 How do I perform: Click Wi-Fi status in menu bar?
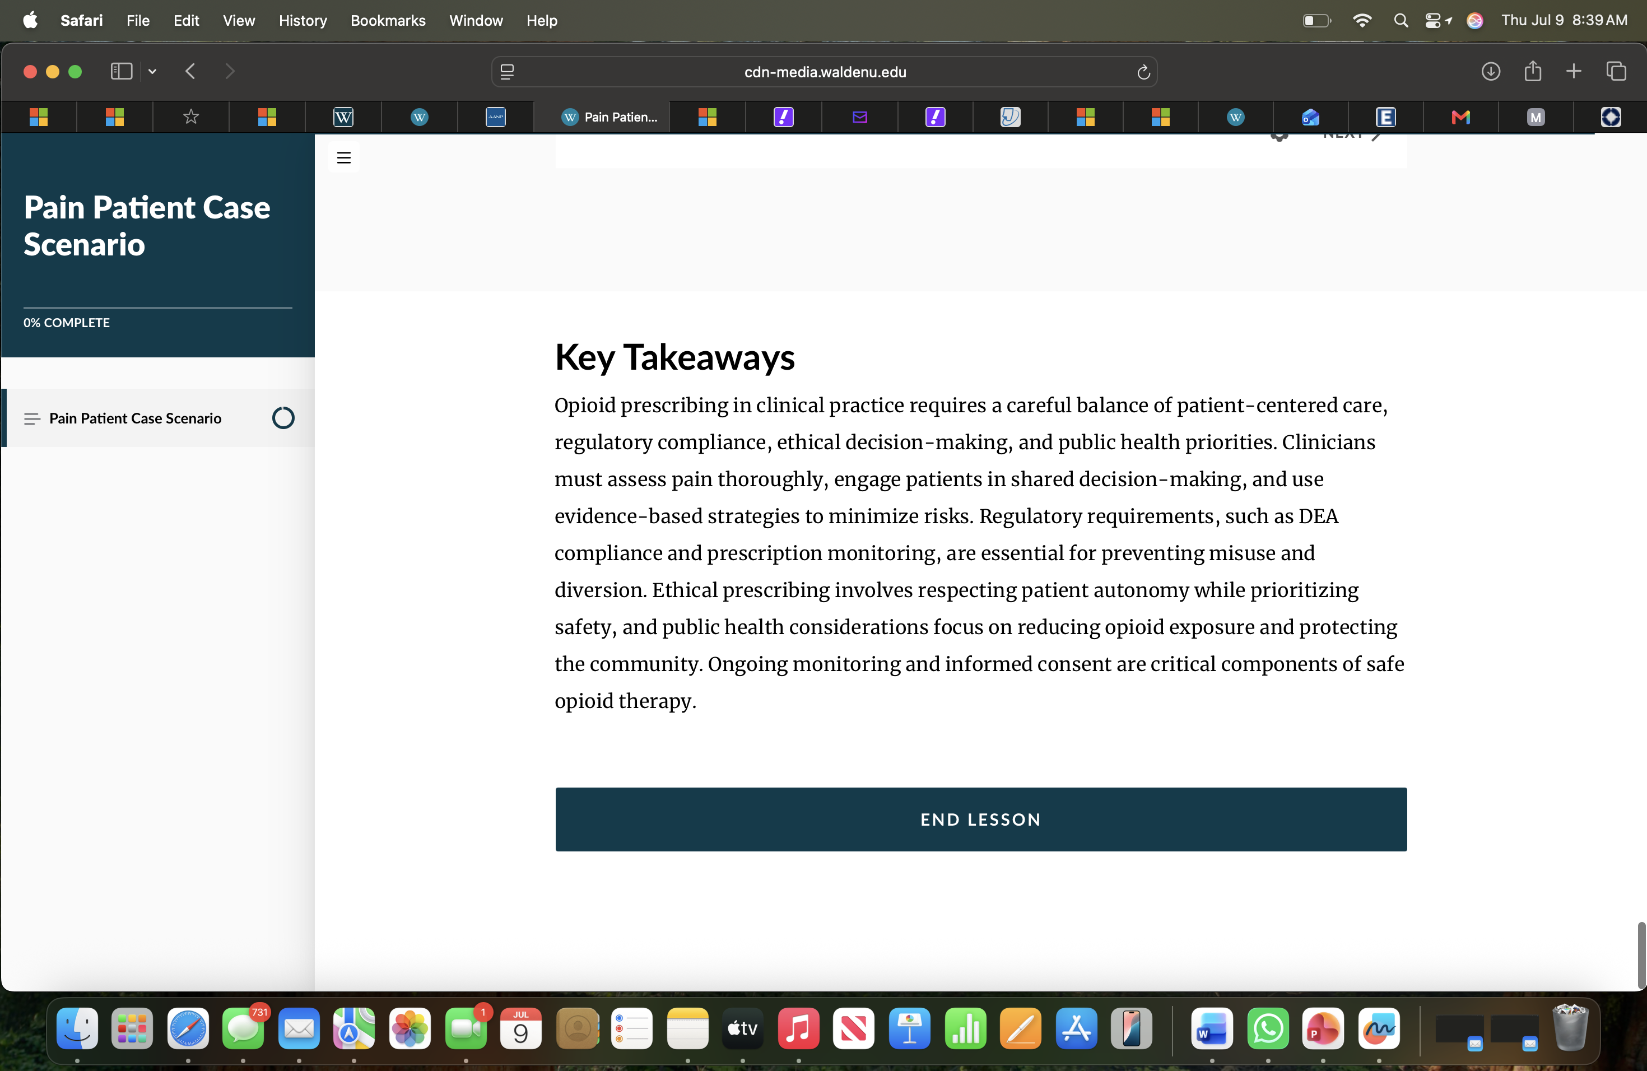[1361, 21]
